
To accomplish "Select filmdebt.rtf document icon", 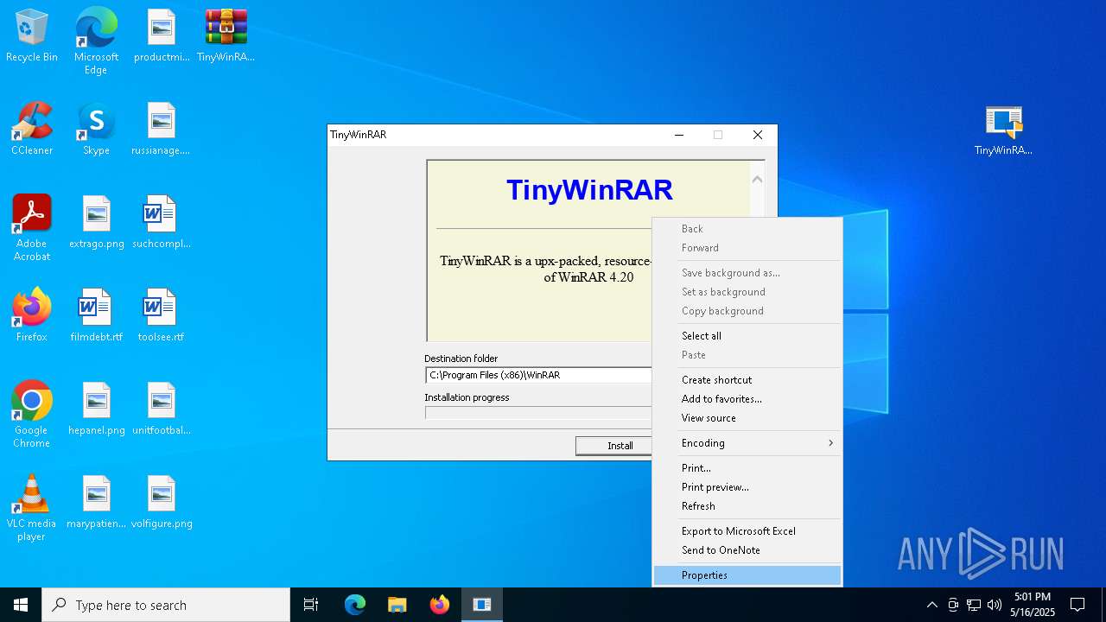I will pyautogui.click(x=96, y=315).
